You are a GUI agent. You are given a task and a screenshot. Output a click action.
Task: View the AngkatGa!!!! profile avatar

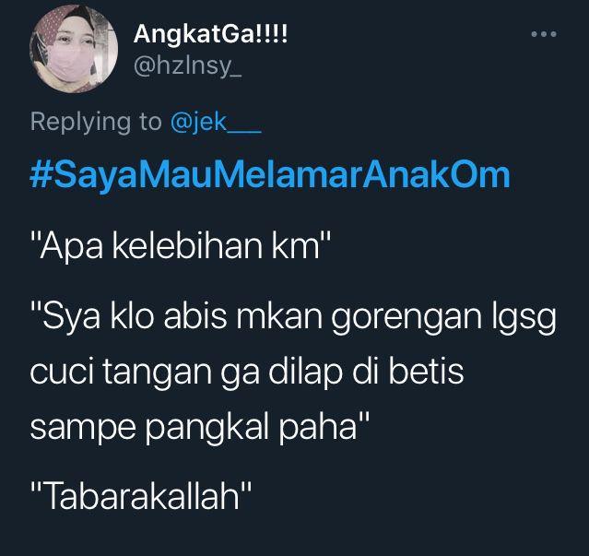[74, 49]
